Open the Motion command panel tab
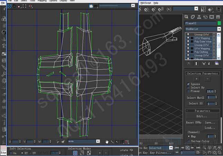The width and height of the screenshot is (223, 156). click(205, 17)
